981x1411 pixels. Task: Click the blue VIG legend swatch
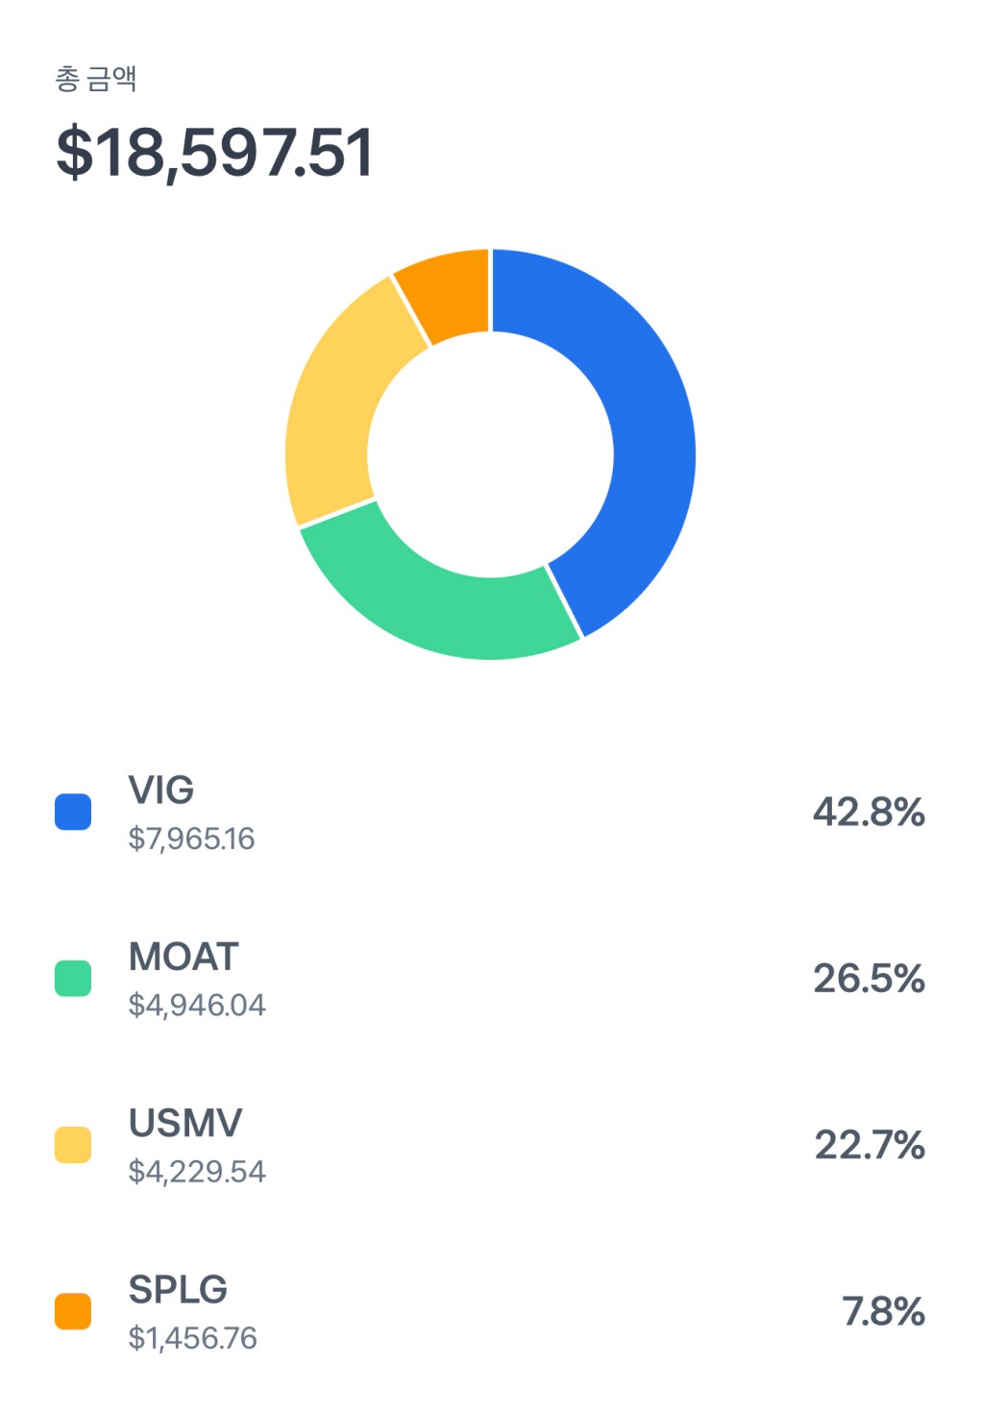(73, 812)
